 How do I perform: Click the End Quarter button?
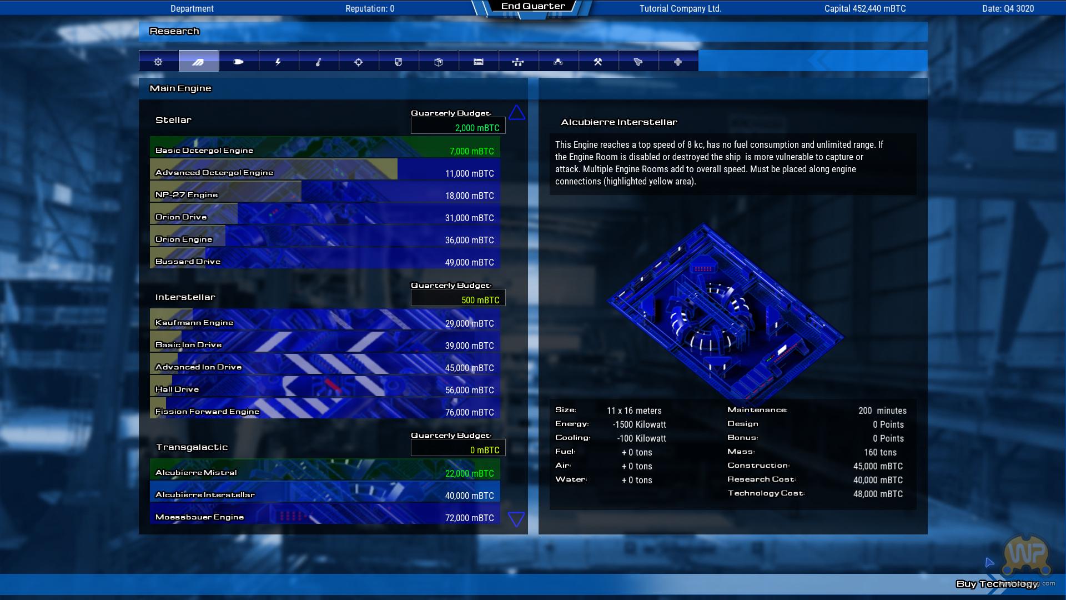pos(532,7)
